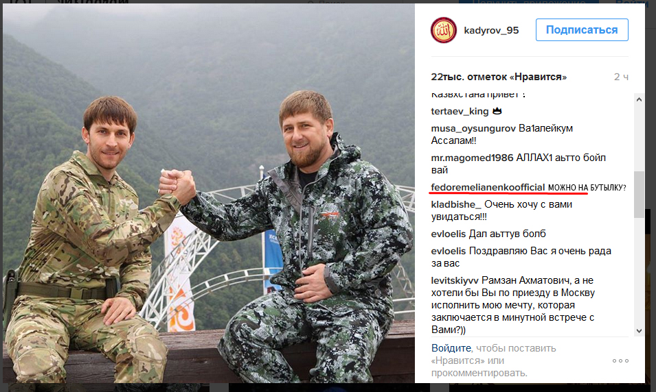Click the Подписаться follow button

pos(582,29)
